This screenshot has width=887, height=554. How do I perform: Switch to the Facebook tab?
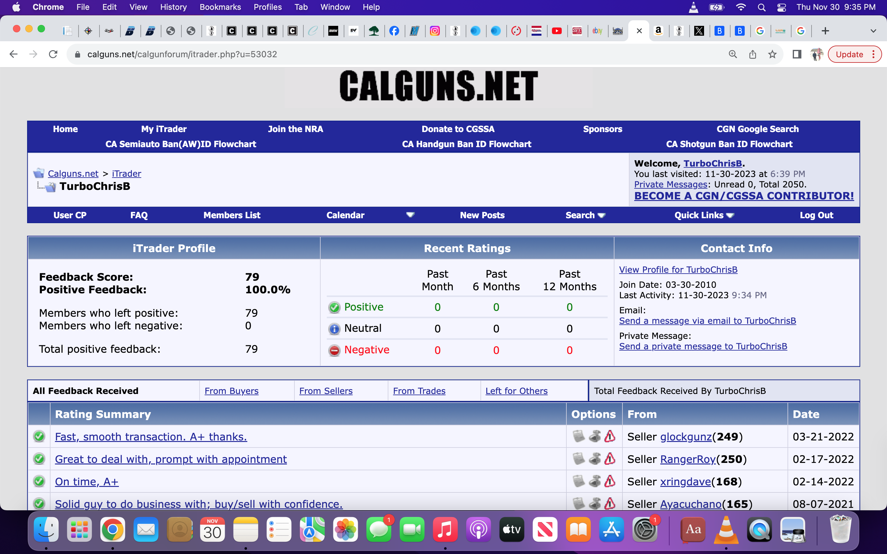click(394, 31)
